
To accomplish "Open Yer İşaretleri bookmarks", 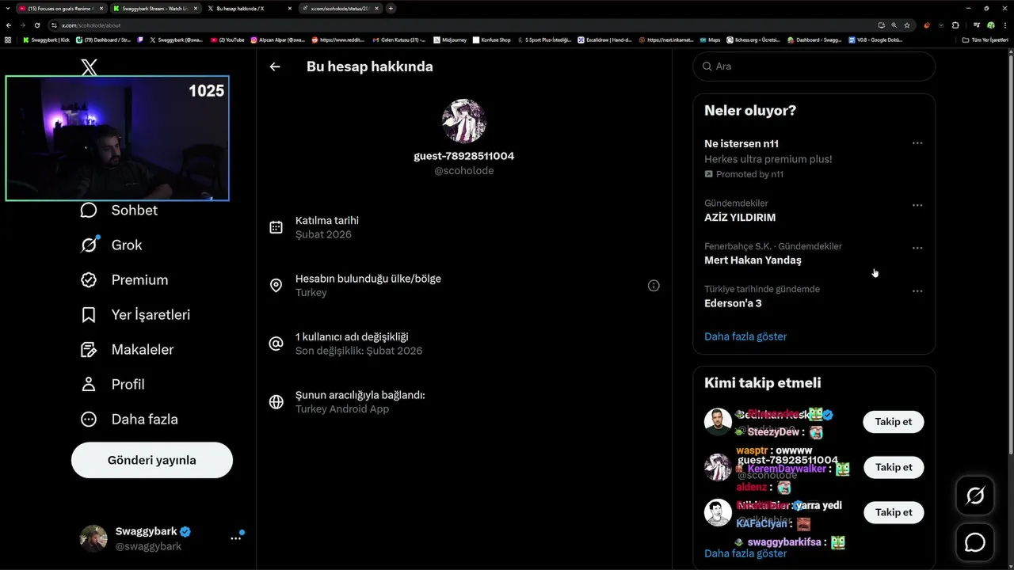I will (135, 314).
